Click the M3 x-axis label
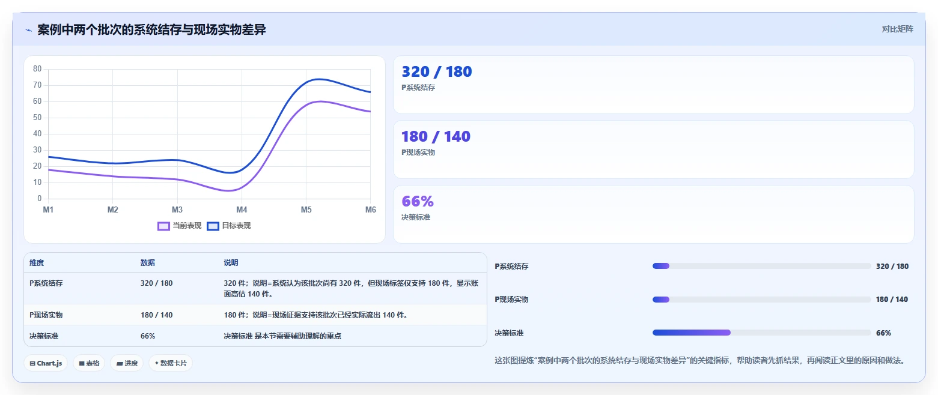 (177, 210)
